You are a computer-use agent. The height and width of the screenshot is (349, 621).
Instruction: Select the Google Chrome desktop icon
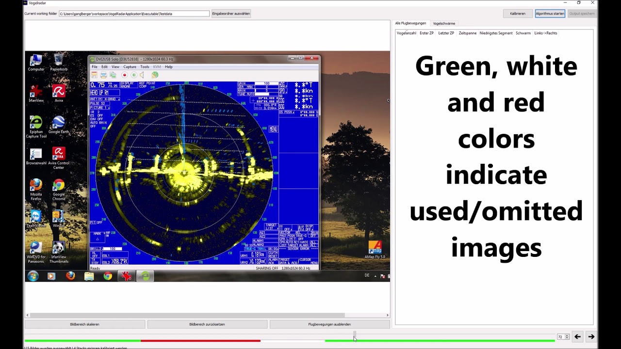59,190
